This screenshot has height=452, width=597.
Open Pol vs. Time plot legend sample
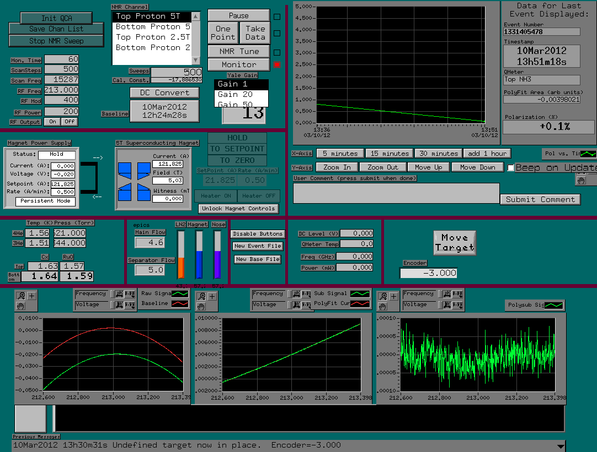click(x=589, y=154)
